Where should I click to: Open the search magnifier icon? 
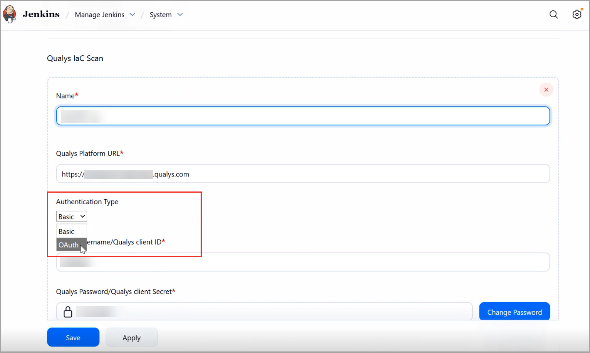tap(553, 15)
